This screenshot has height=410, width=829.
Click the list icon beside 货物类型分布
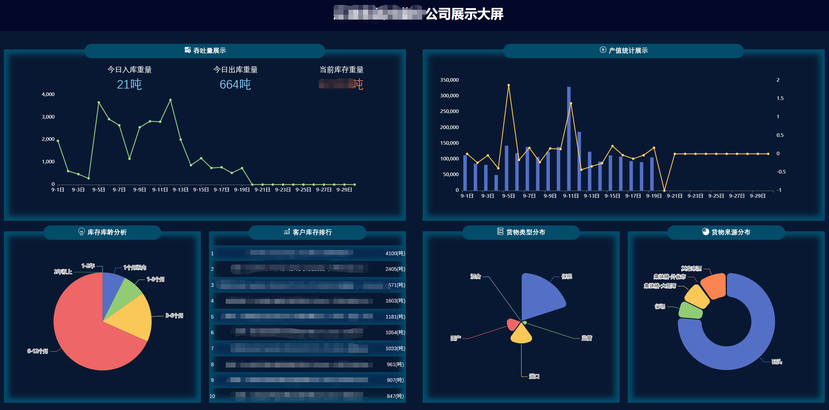[x=500, y=231]
